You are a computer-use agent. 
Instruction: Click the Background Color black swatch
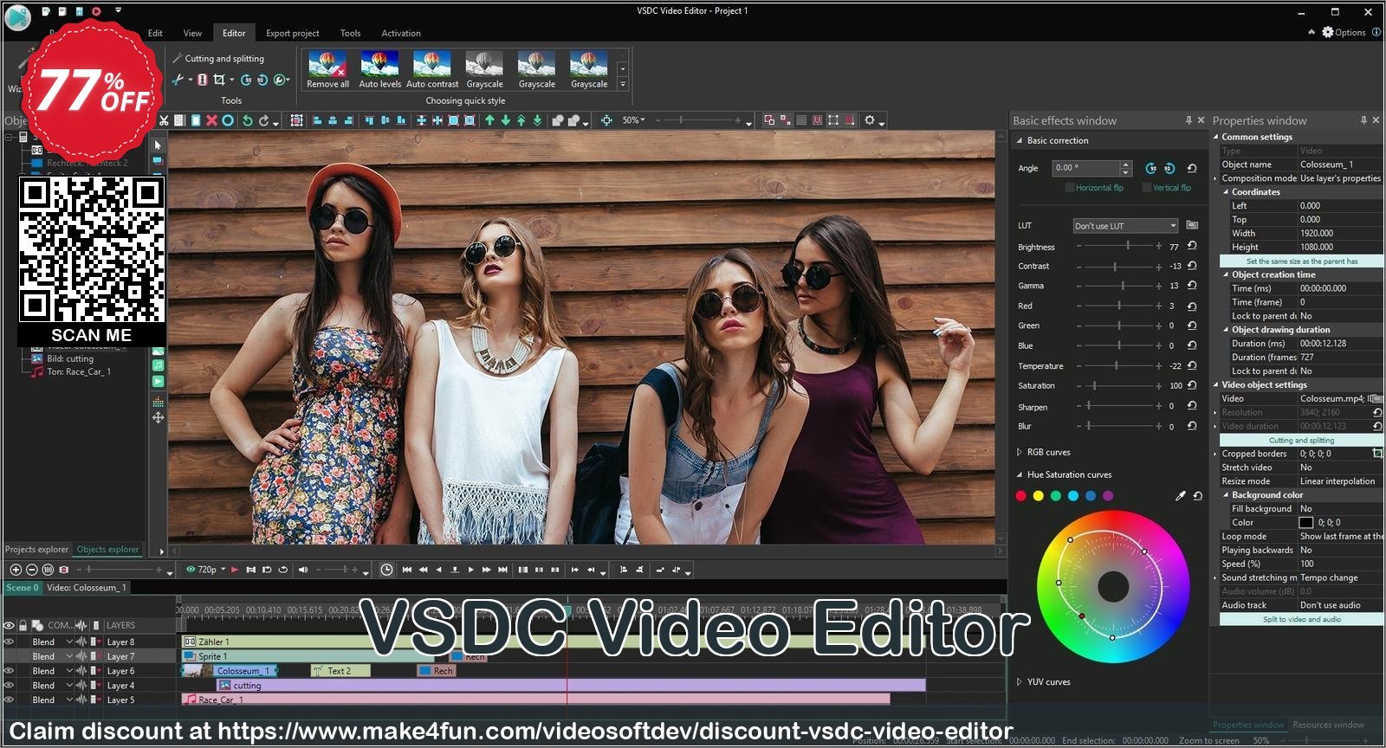coord(1306,522)
